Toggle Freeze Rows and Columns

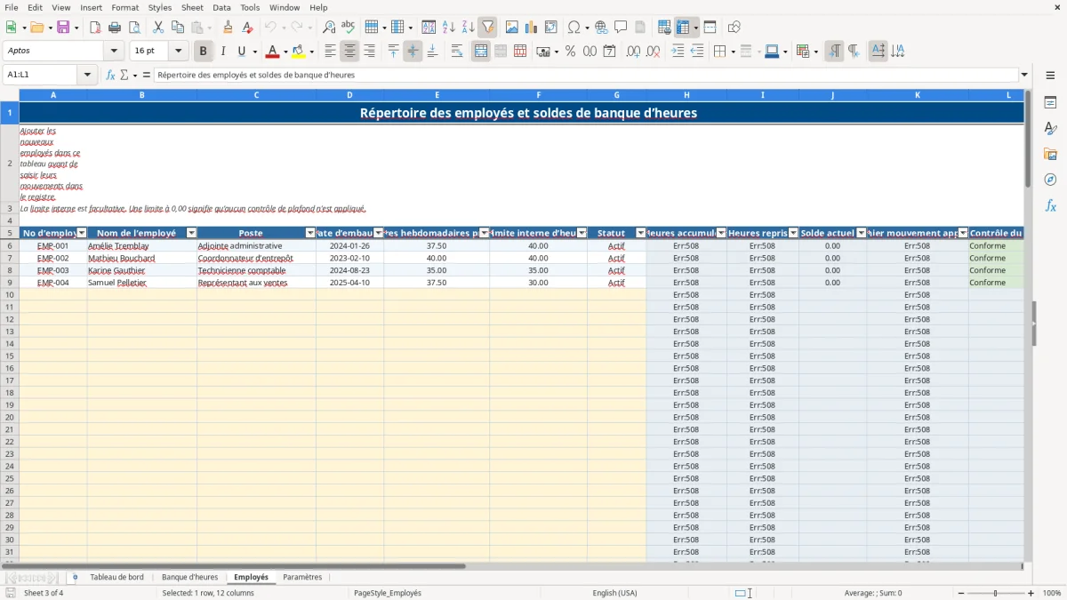[683, 28]
